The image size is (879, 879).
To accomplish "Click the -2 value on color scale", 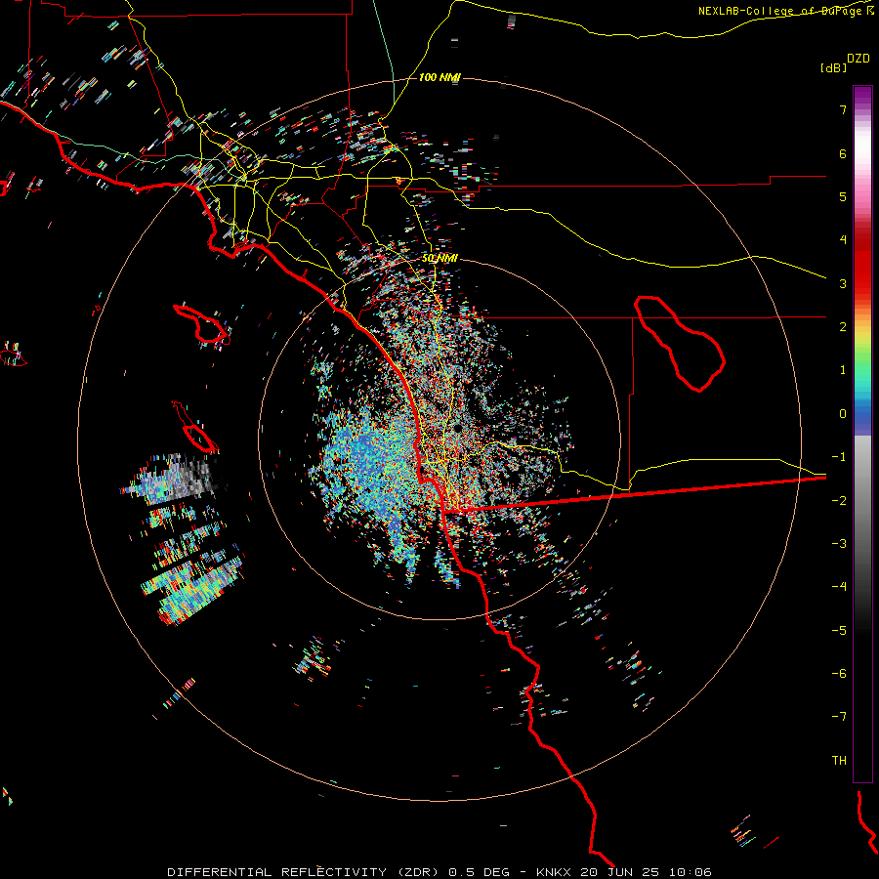I will coord(839,500).
